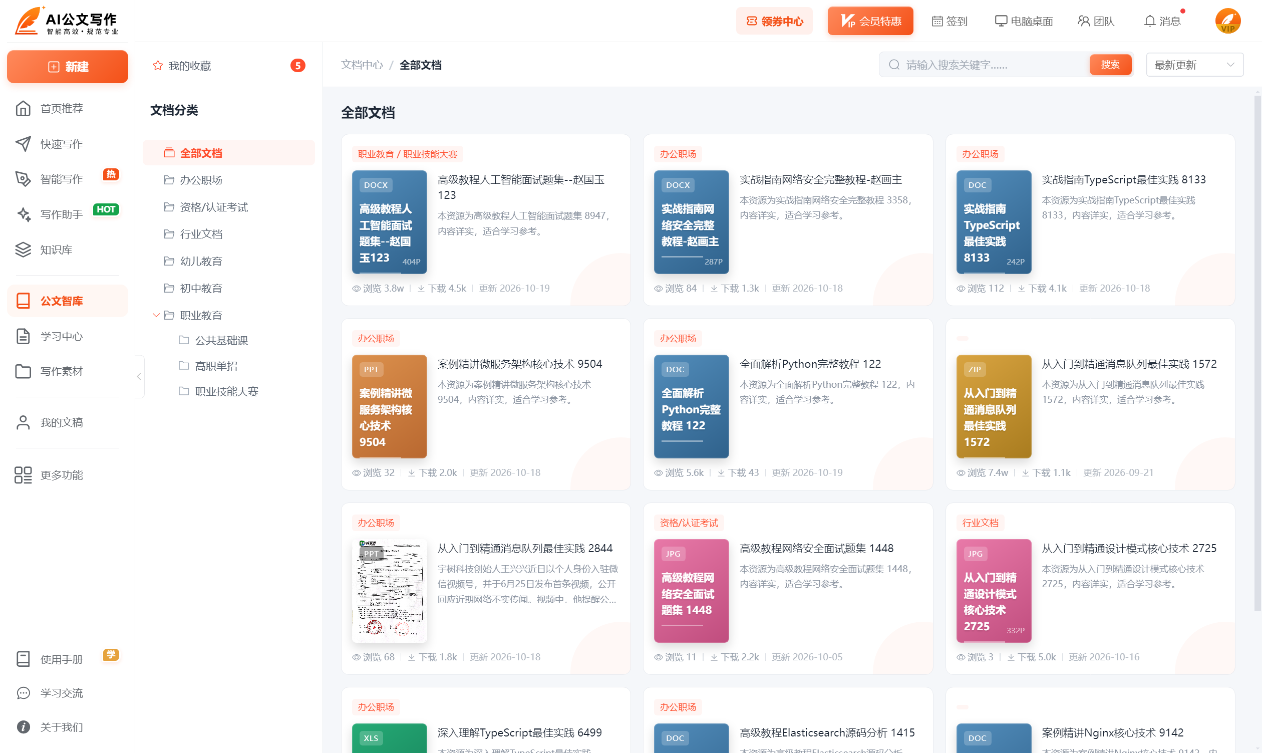Open 首页推荐 home icon in sidebar
The width and height of the screenshot is (1262, 753).
[x=23, y=108]
